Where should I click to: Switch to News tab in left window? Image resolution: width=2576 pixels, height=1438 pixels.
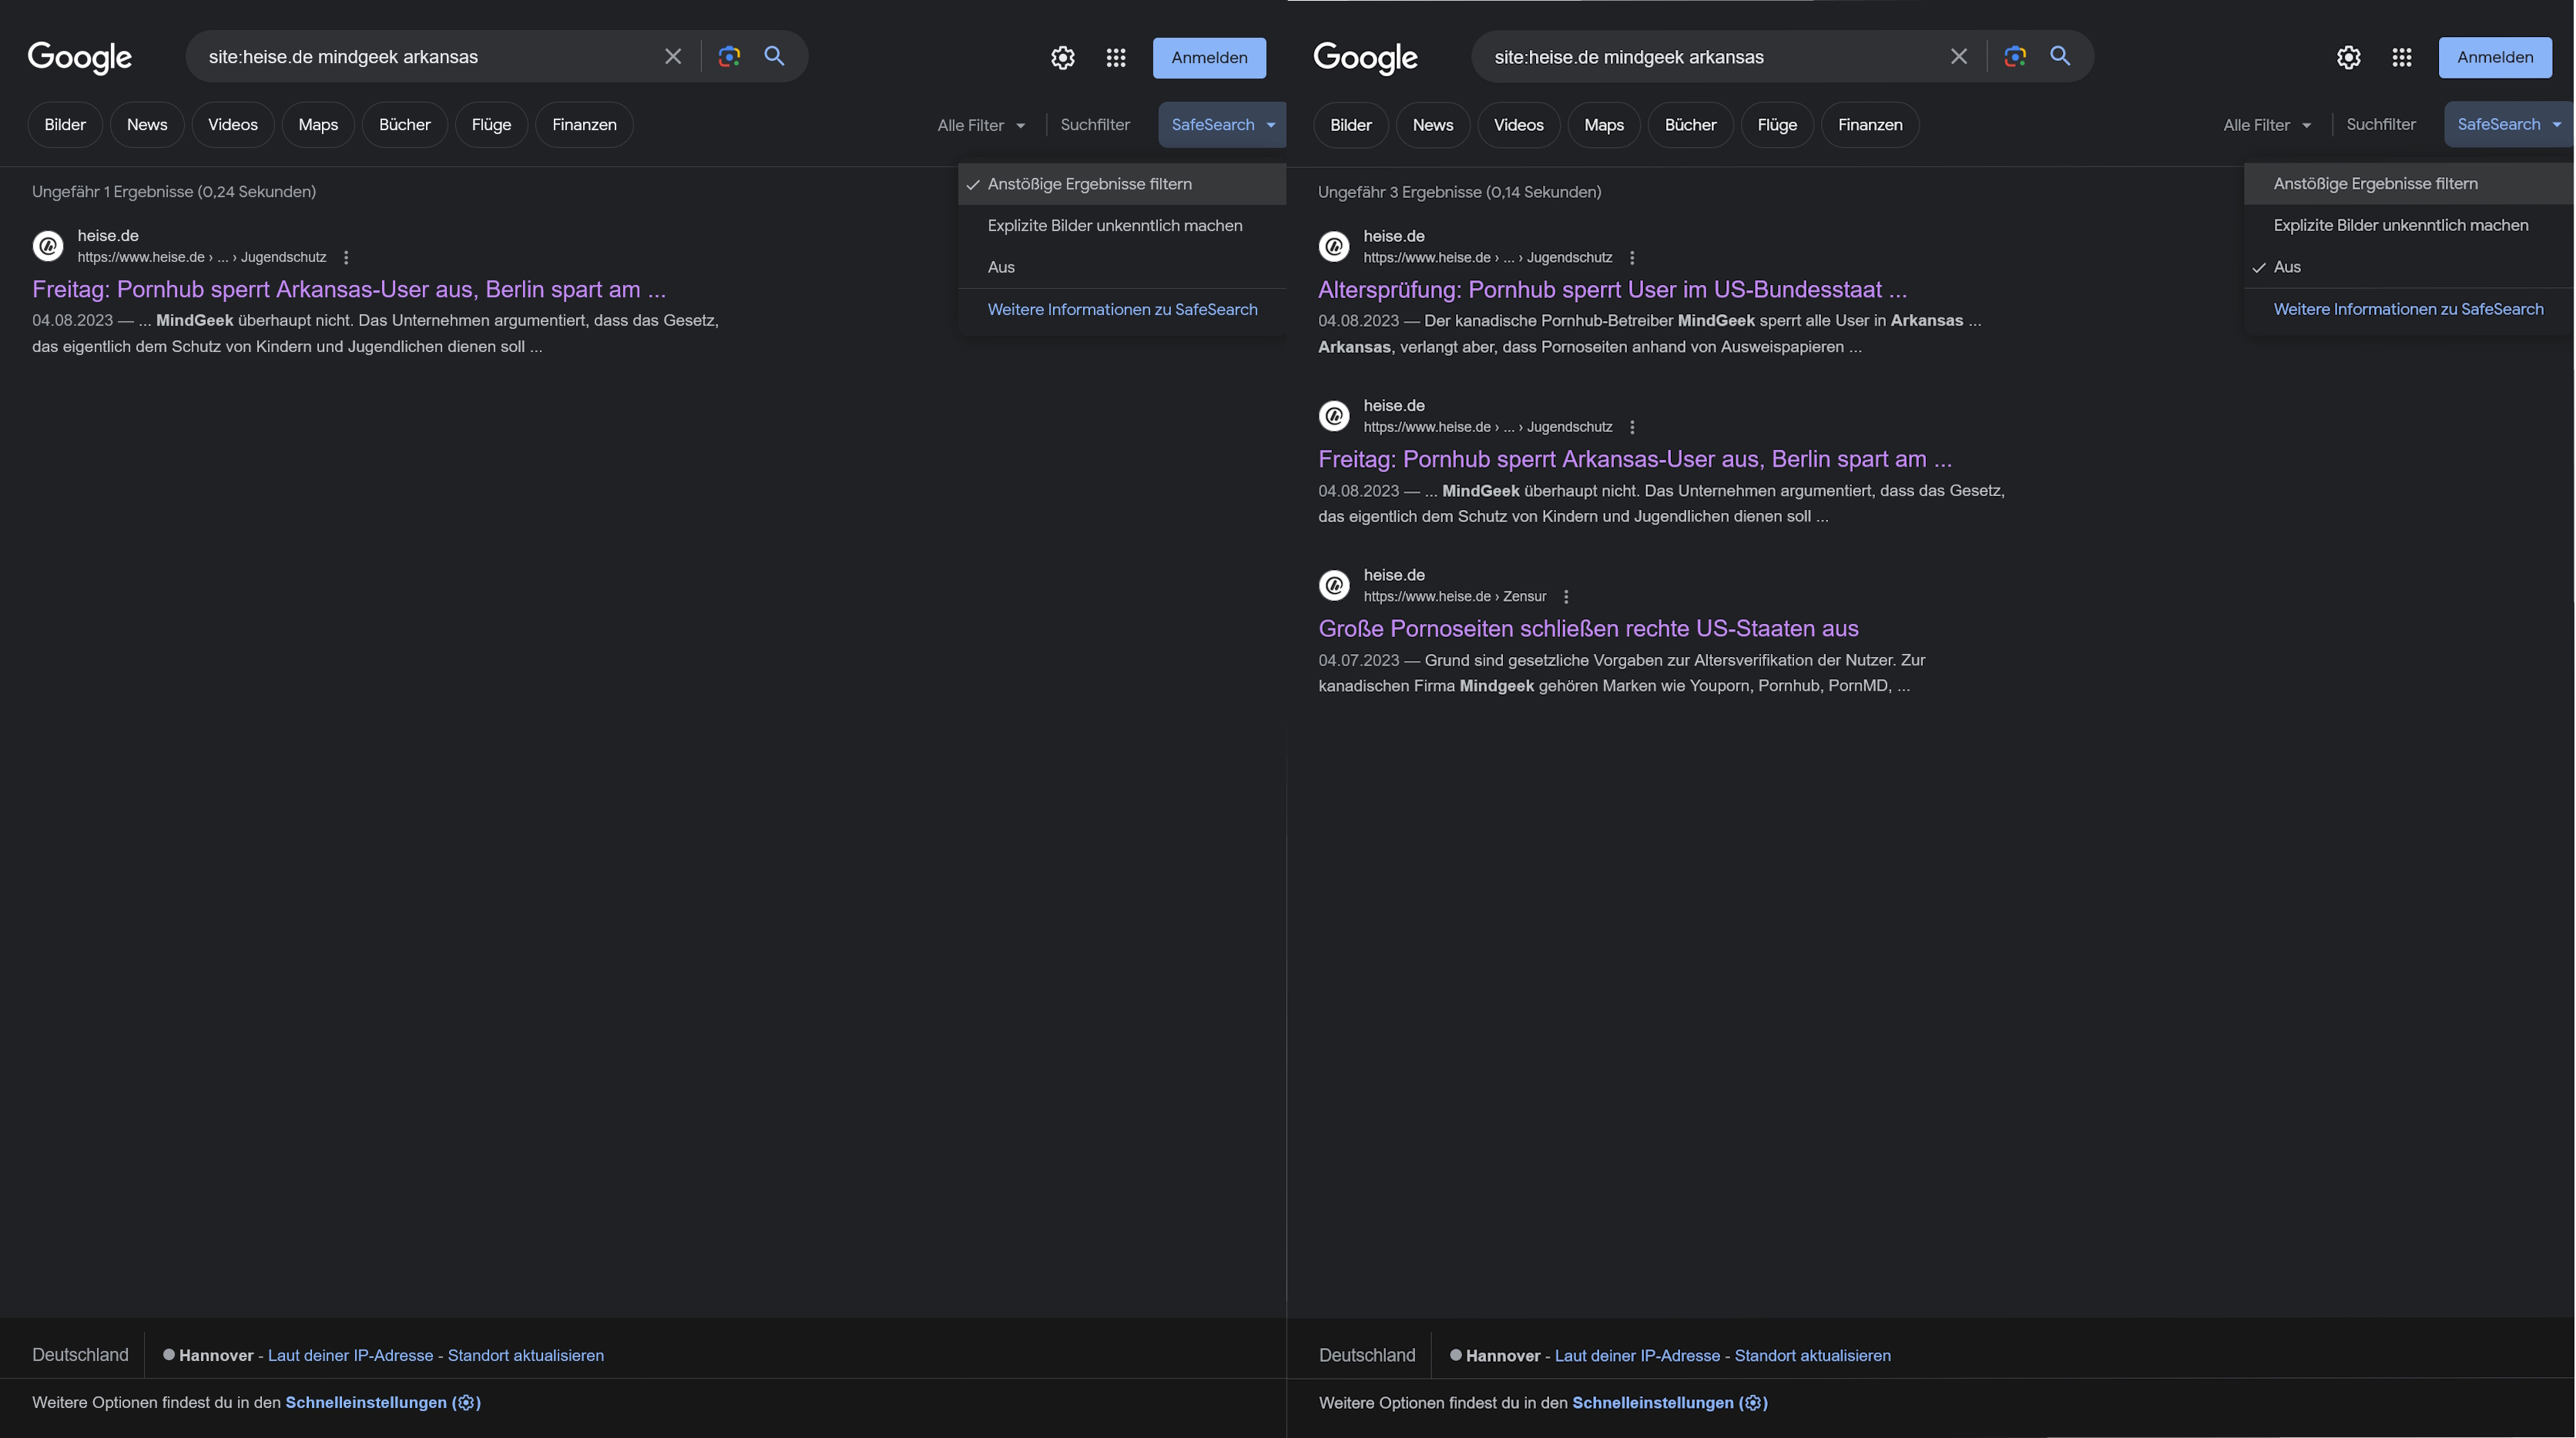click(x=147, y=125)
